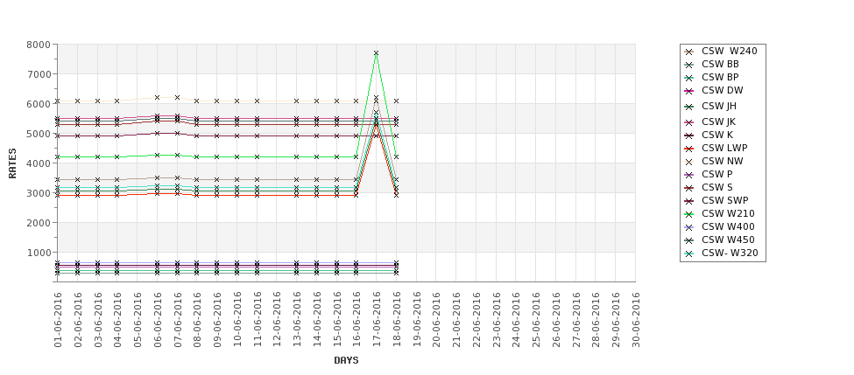Click the 20-06-2016 date label
Image resolution: width=854 pixels, height=375 pixels.
click(x=436, y=320)
